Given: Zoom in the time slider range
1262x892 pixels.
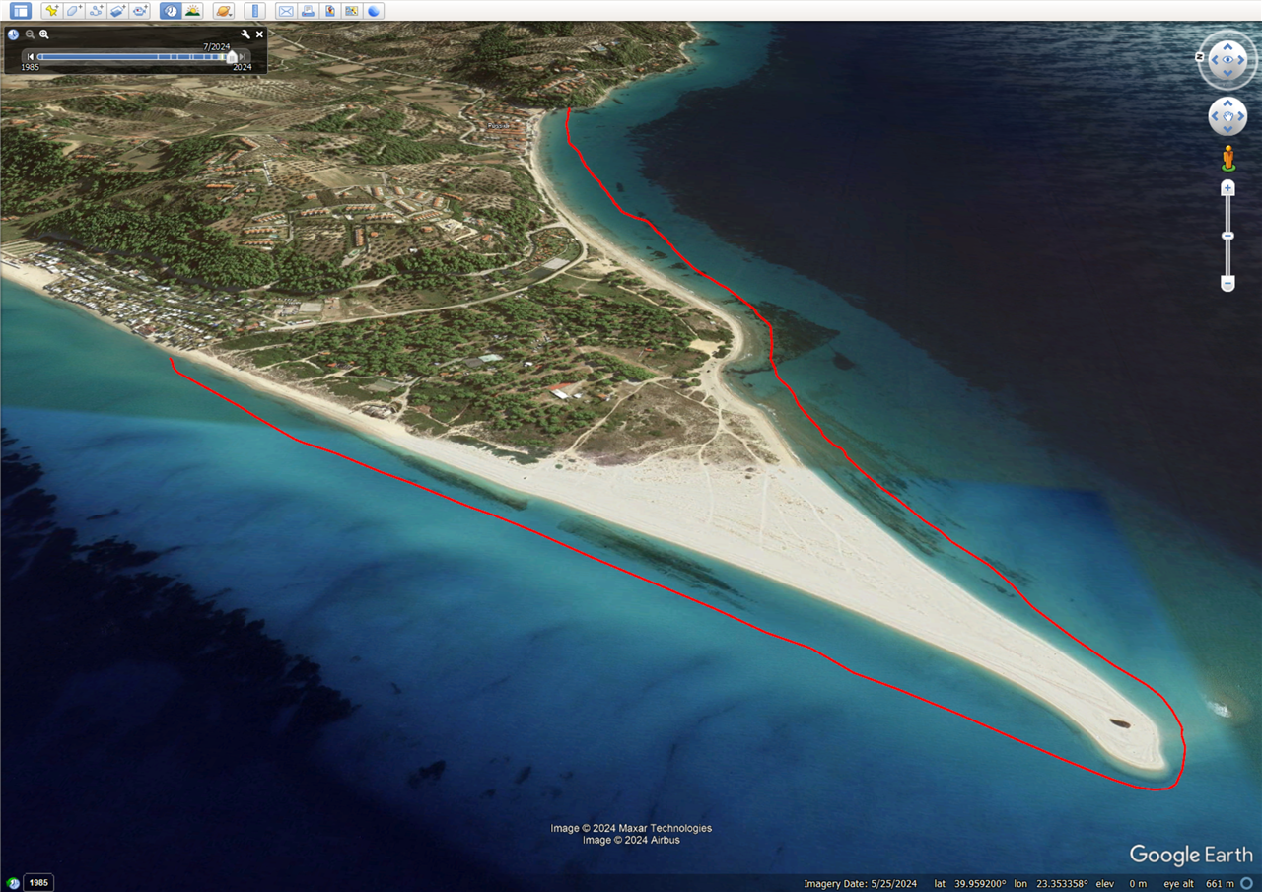Looking at the screenshot, I should tap(44, 34).
